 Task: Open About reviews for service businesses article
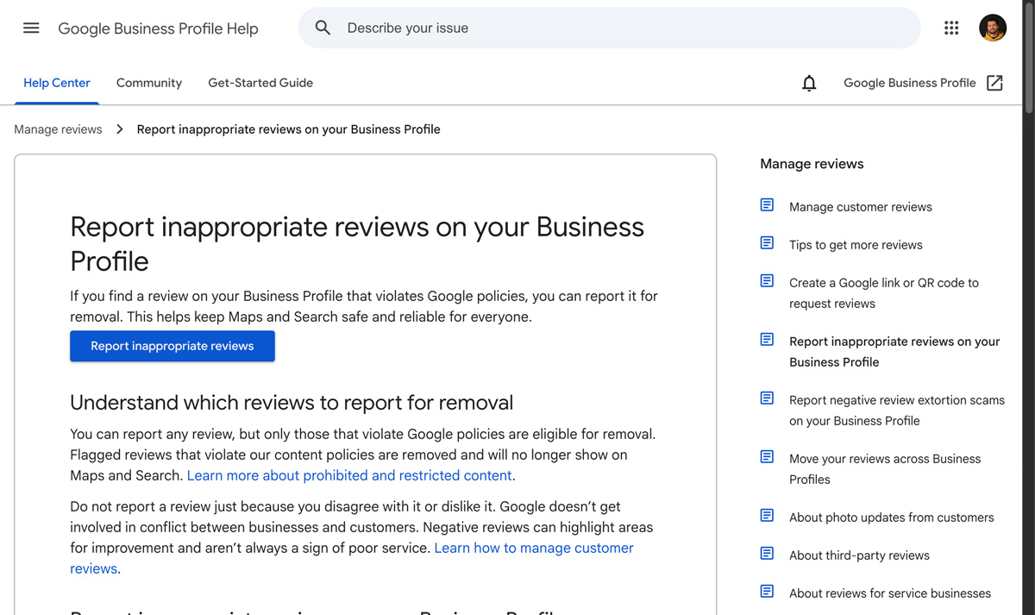coord(890,593)
